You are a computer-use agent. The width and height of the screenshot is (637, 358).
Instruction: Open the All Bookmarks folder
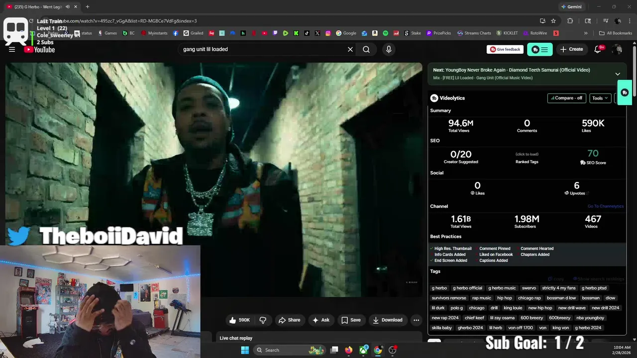(x=616, y=33)
